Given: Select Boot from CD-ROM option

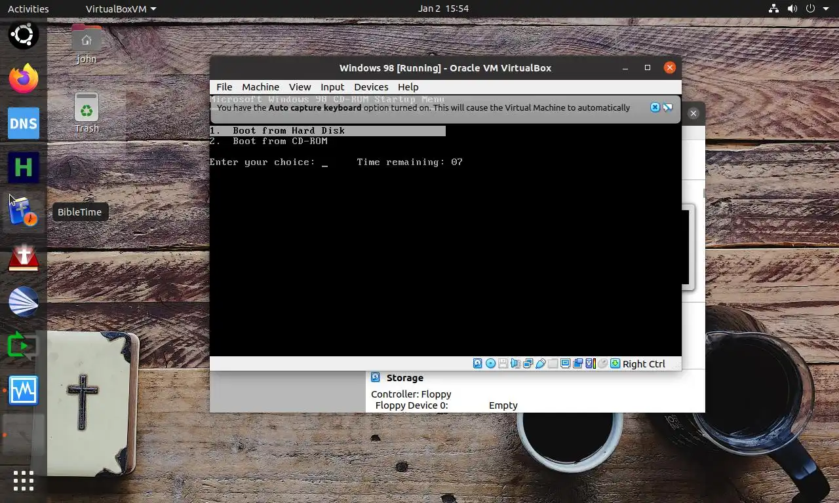Looking at the screenshot, I should tap(269, 141).
